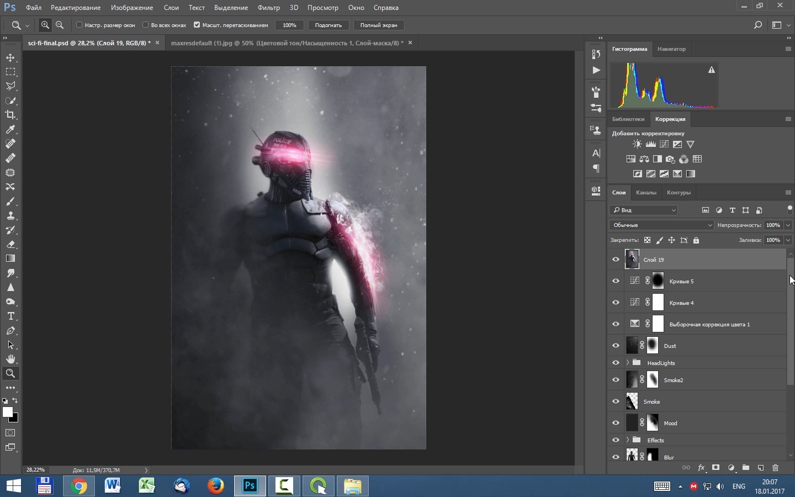This screenshot has height=497, width=795.
Task: Lock all attributes of the layer
Action: [697, 240]
